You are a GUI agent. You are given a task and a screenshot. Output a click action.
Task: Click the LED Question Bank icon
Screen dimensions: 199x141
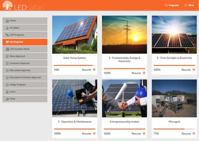coord(7,49)
